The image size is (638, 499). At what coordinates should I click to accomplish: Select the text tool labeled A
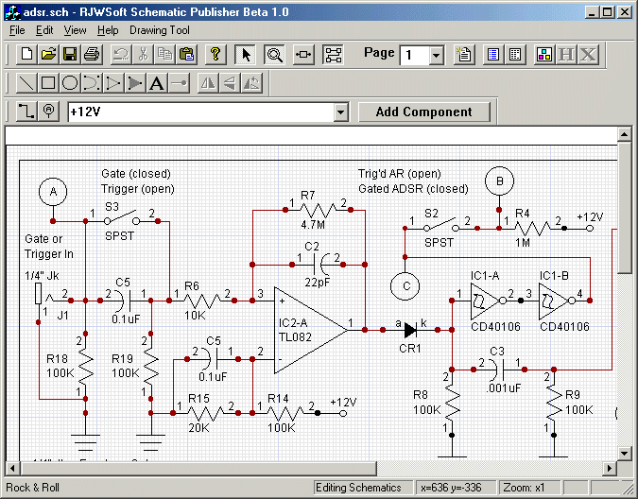[156, 83]
